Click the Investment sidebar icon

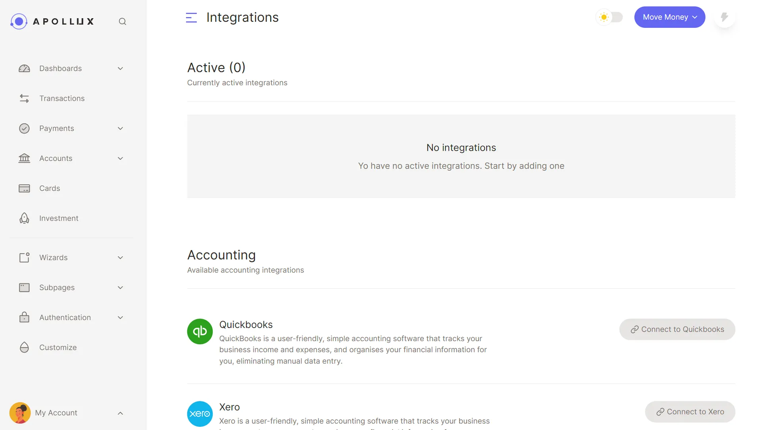point(24,219)
